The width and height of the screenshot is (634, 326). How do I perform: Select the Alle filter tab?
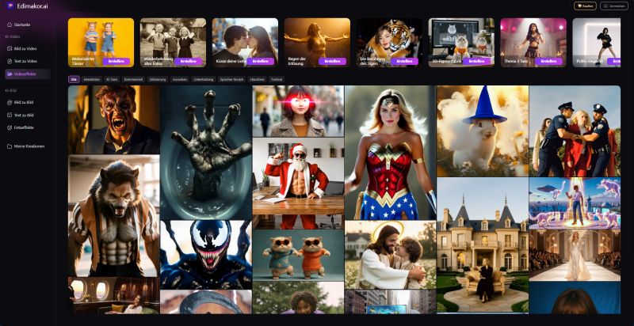click(x=74, y=79)
